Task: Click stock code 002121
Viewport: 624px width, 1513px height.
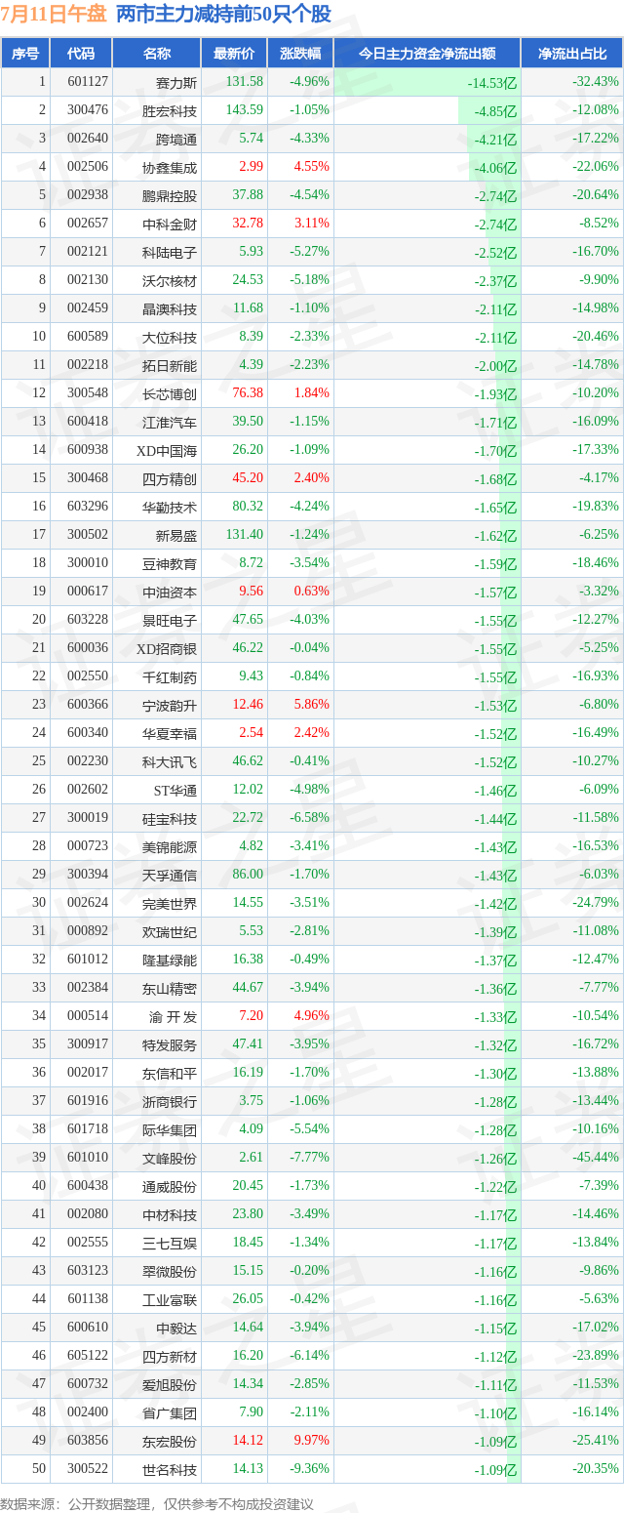Action: 88,252
